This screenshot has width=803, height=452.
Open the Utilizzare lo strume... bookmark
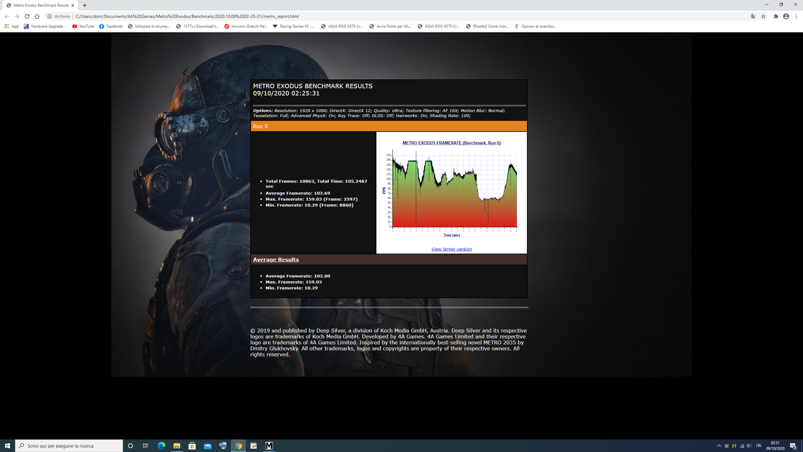click(149, 26)
